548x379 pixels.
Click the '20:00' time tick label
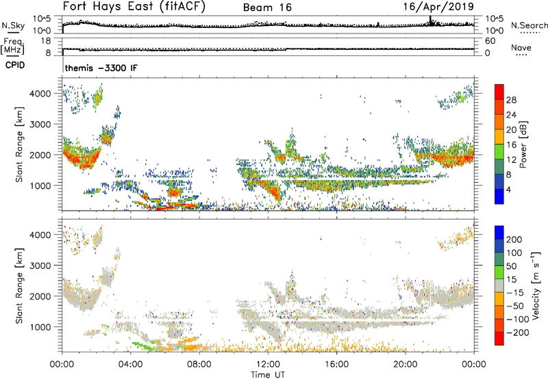pos(405,365)
